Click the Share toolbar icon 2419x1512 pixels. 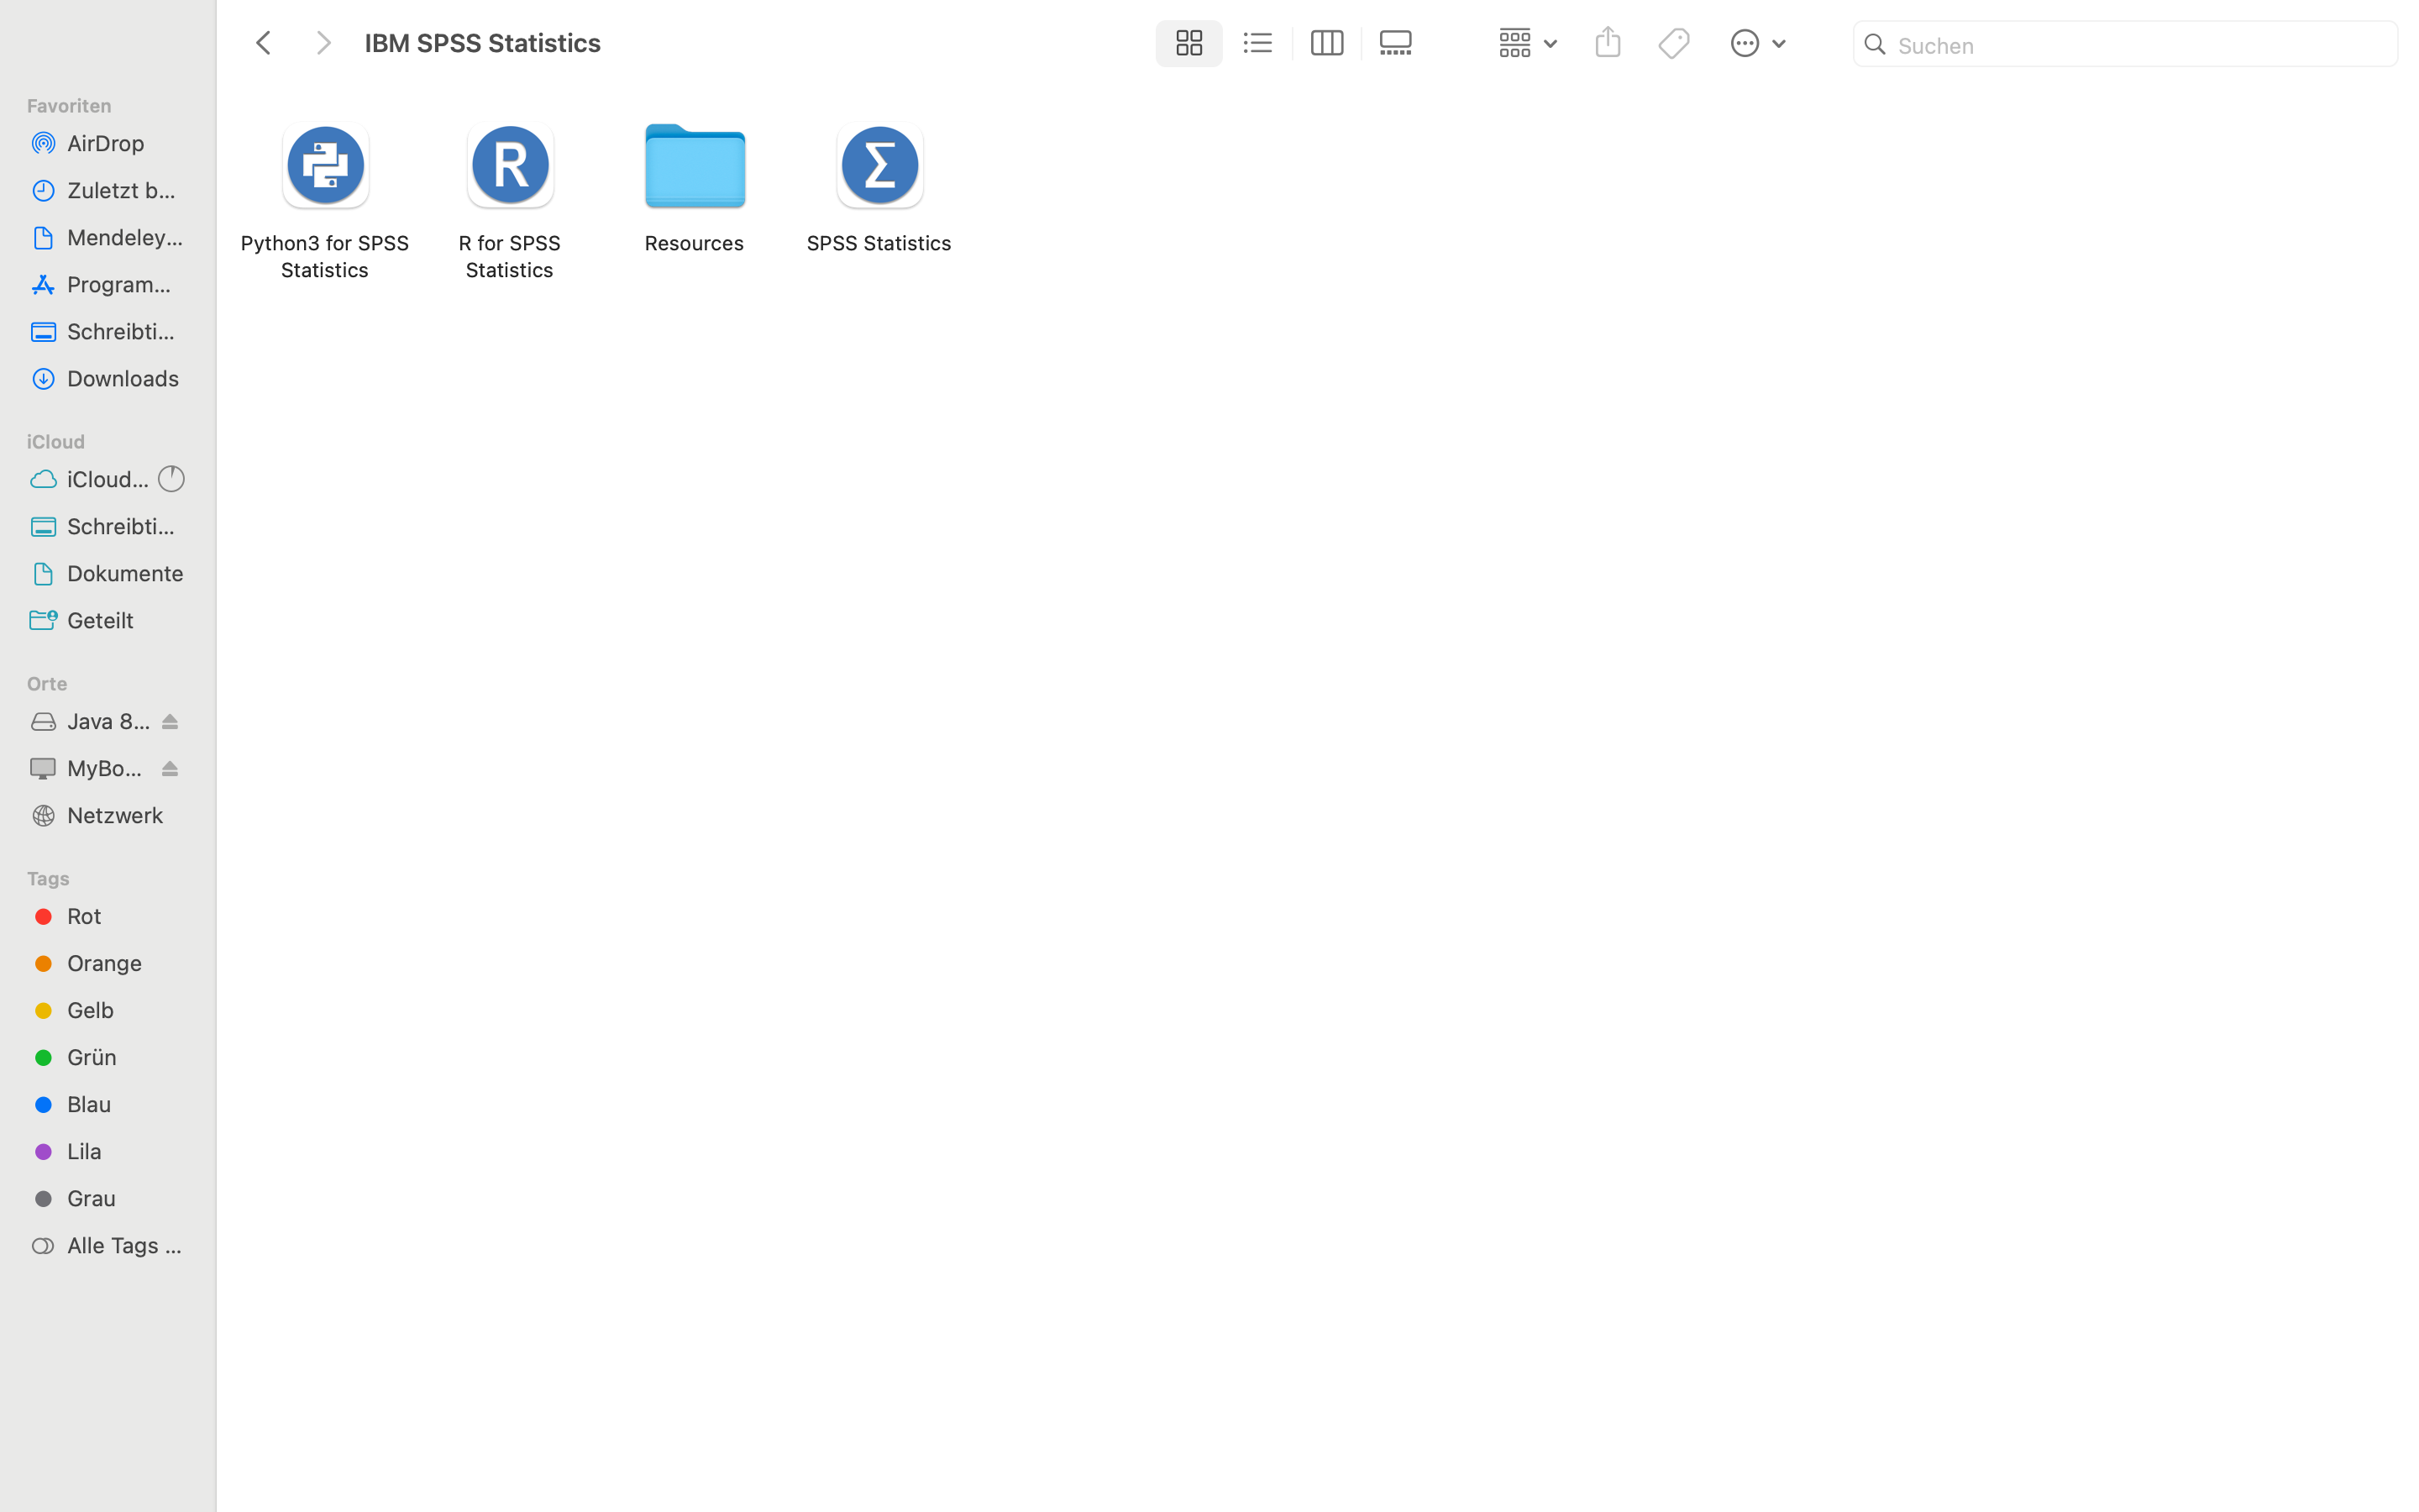point(1608,43)
